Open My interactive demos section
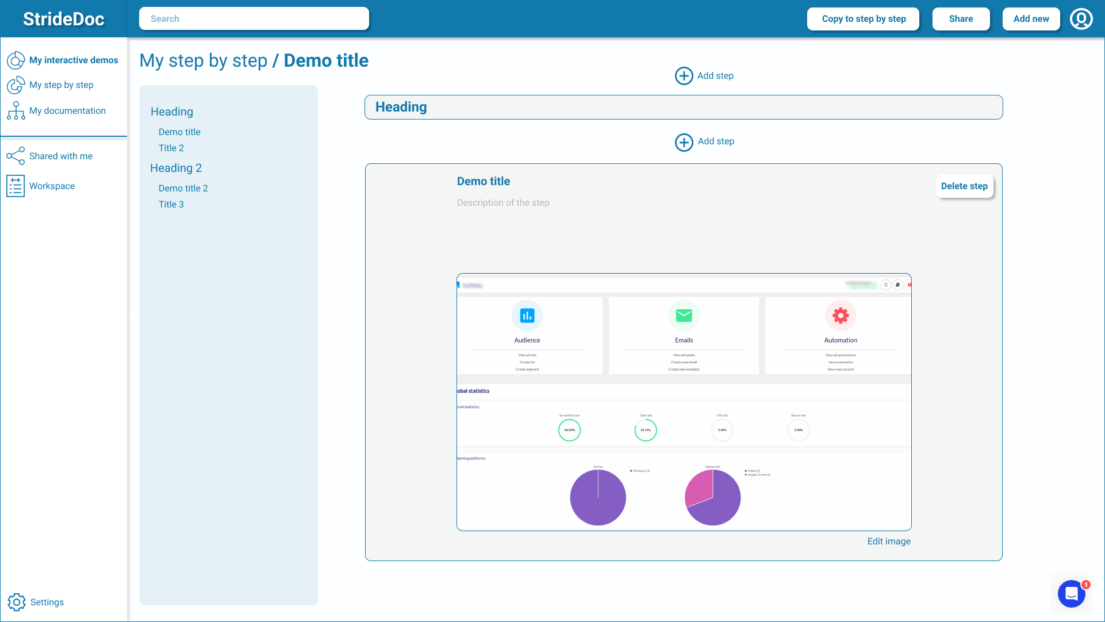The image size is (1105, 622). point(74,60)
